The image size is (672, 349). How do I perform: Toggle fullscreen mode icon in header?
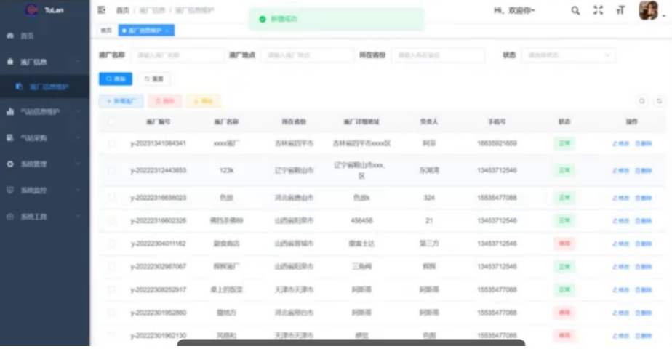pos(598,10)
